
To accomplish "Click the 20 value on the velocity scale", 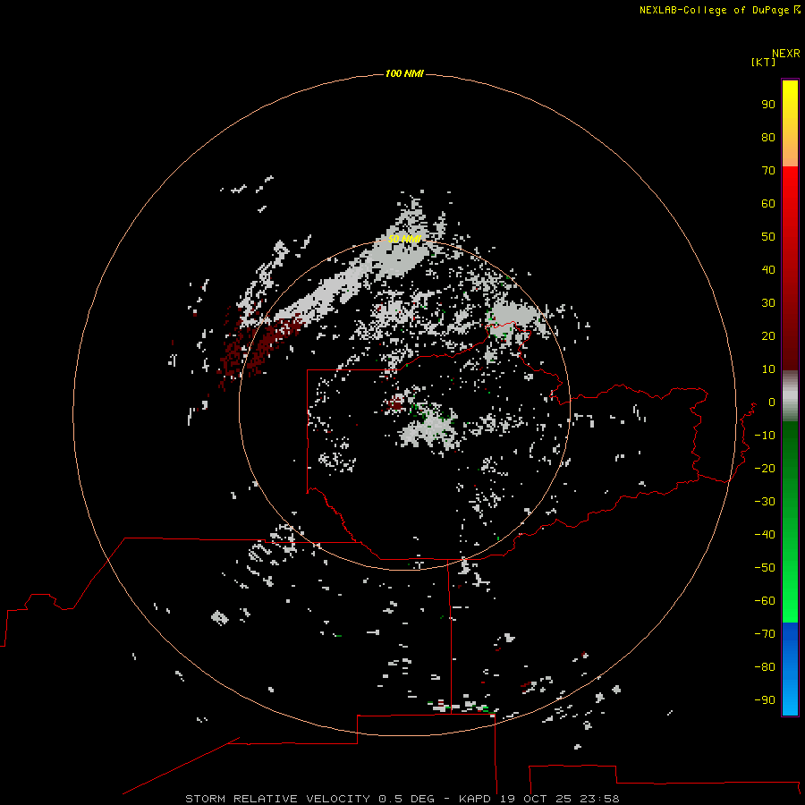I will [768, 336].
